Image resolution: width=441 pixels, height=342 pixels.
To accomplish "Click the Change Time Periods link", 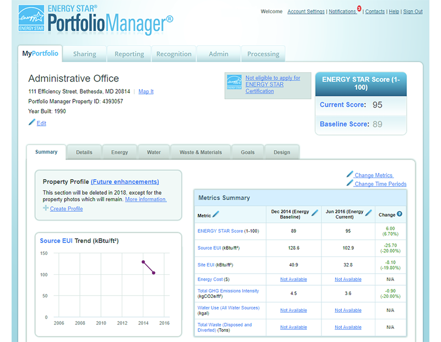I will 380,184.
